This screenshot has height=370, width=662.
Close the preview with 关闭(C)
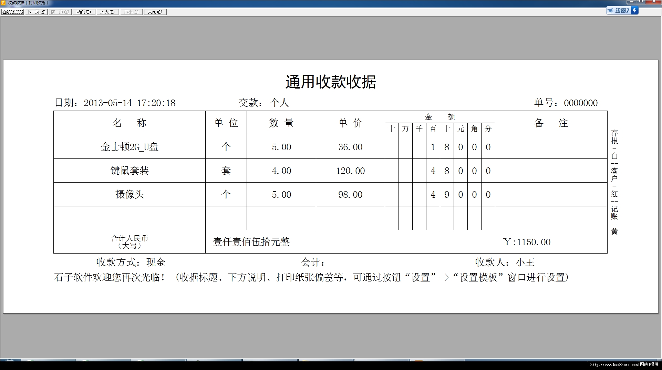pos(155,12)
